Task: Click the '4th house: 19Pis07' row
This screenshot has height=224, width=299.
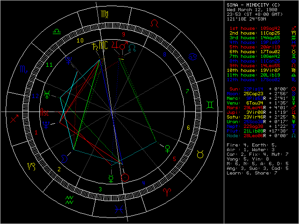Action: click(263, 42)
